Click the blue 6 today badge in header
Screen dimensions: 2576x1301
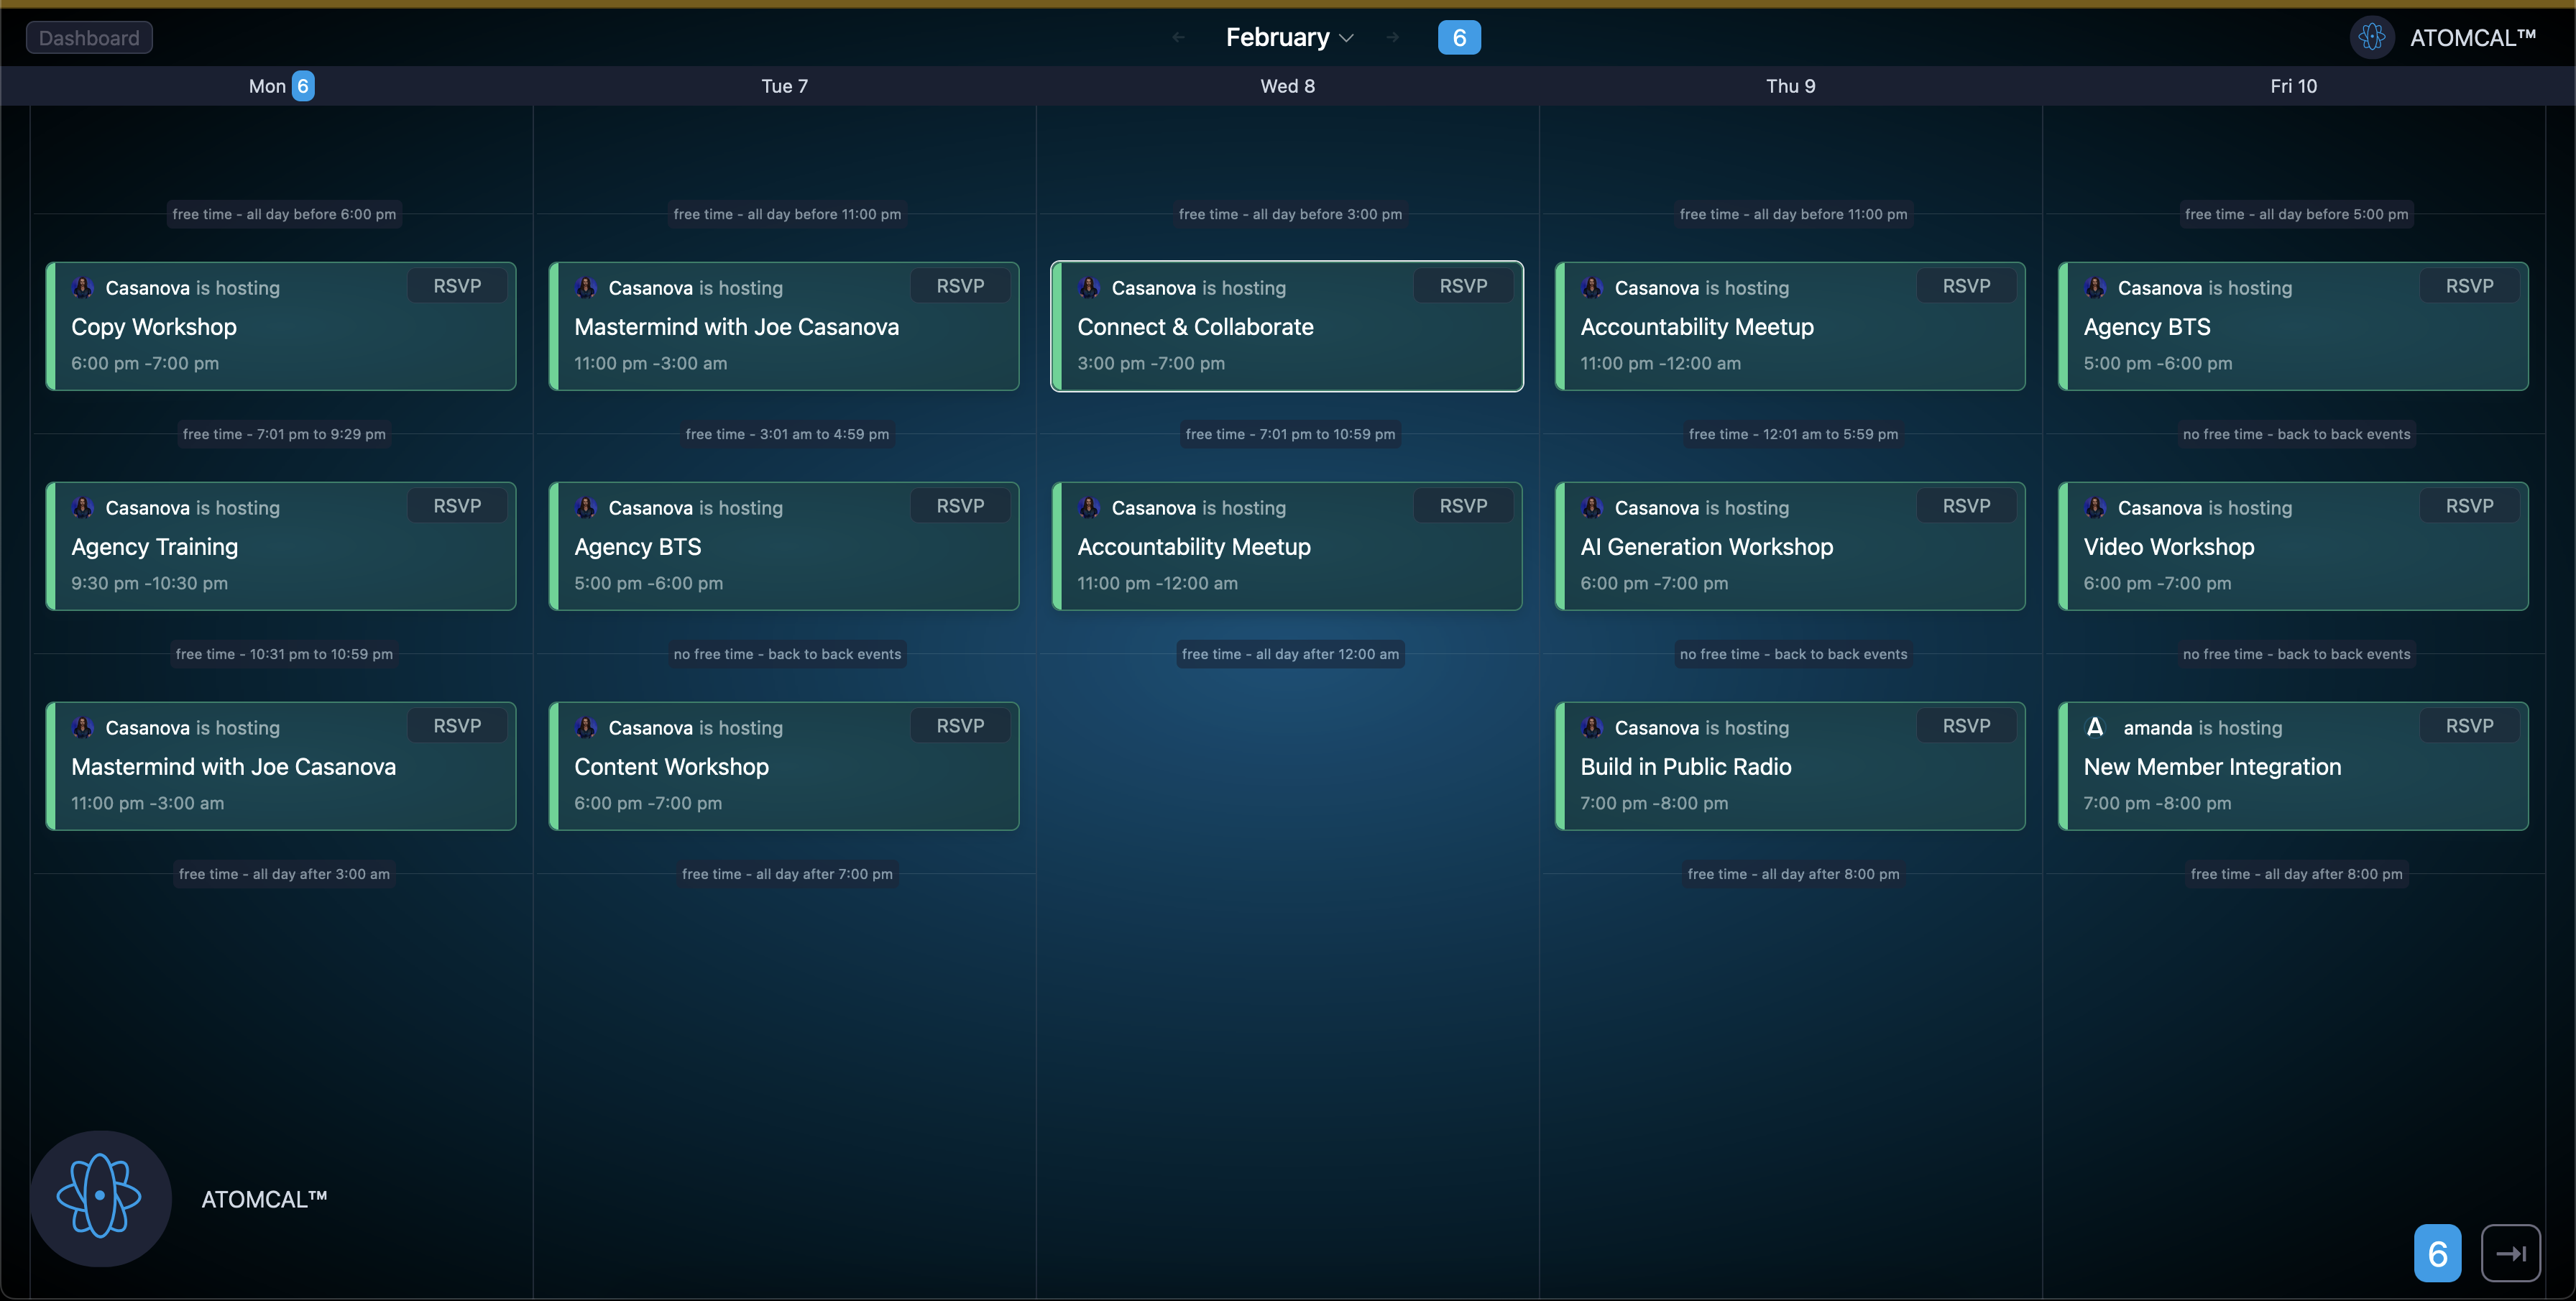1459,38
